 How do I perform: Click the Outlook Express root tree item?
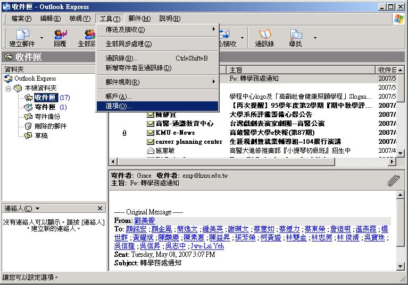[30, 79]
